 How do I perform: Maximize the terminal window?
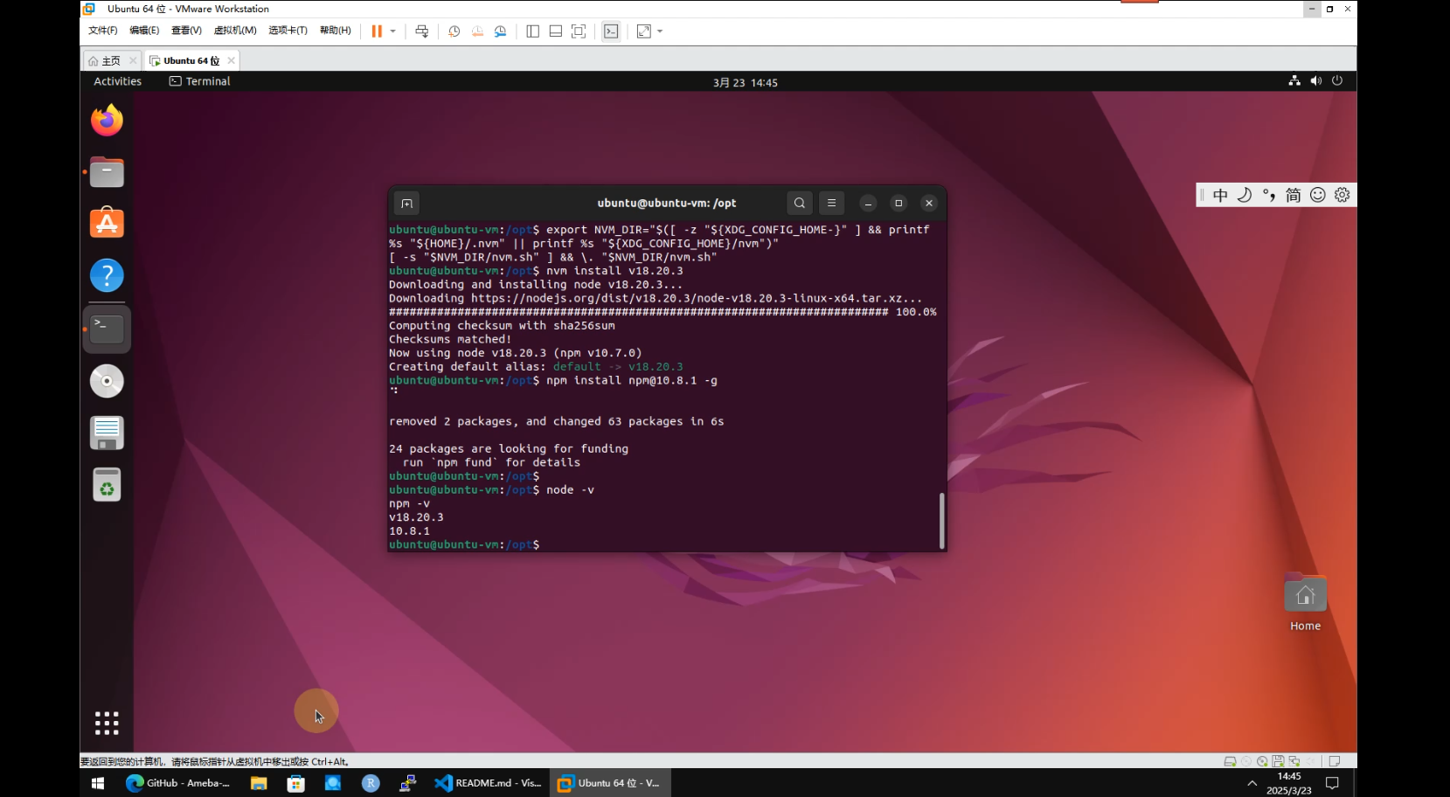[898, 203]
